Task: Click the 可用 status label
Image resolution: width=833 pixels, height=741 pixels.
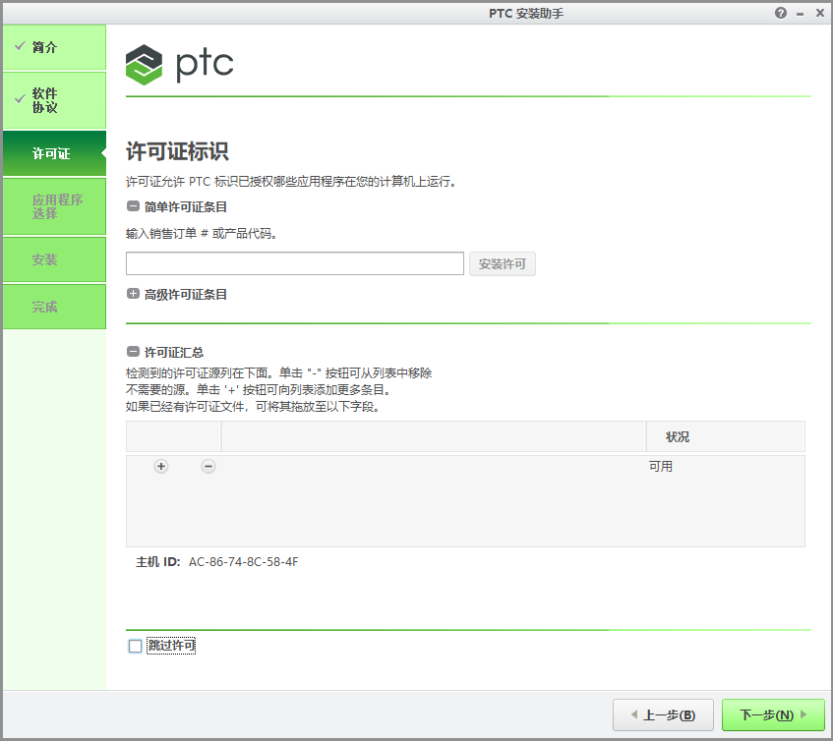Action: [x=661, y=466]
